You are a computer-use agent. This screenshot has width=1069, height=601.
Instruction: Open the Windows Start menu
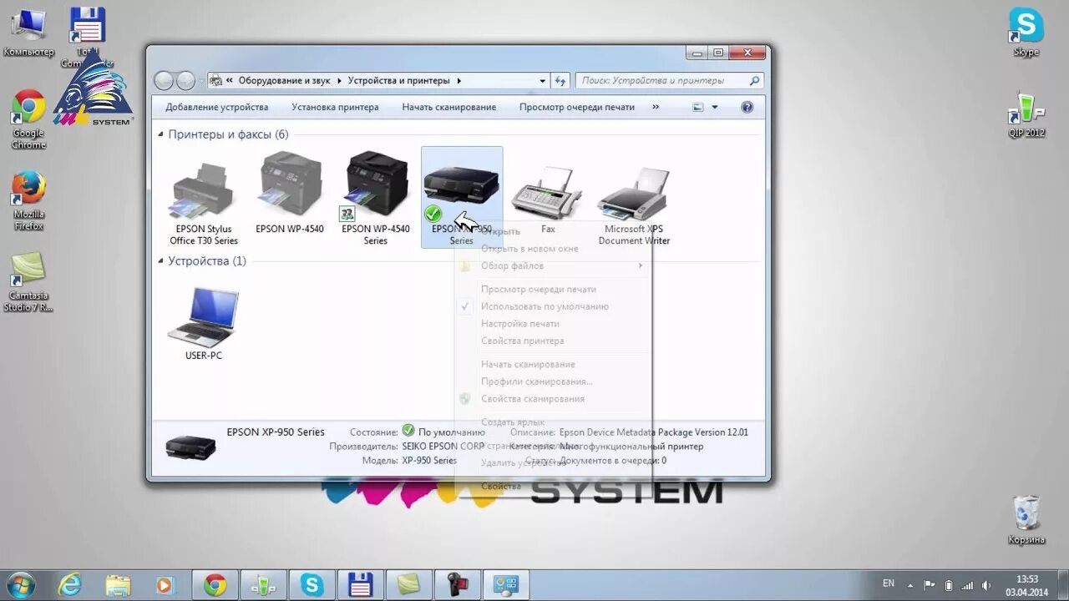[x=20, y=584]
